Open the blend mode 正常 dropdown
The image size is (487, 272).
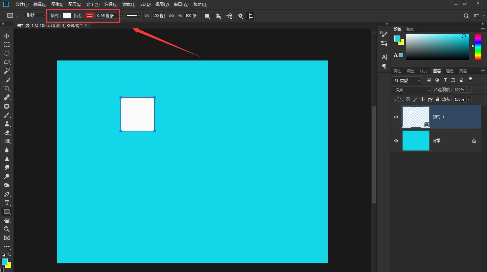point(412,90)
